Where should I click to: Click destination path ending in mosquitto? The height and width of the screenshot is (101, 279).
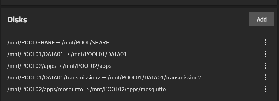[x=128, y=89]
